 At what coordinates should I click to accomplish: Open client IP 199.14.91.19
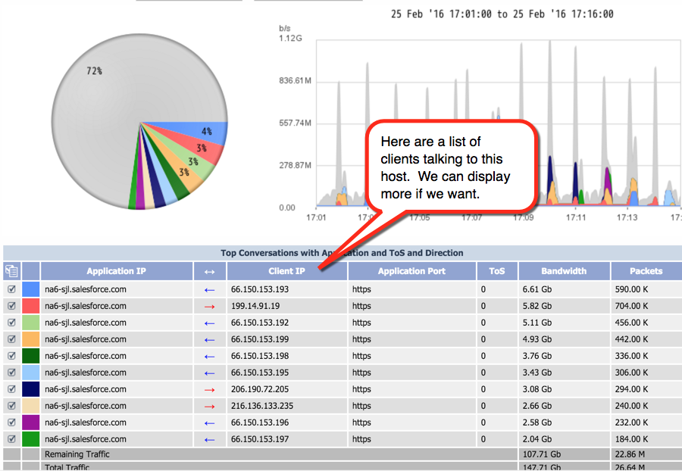click(x=255, y=306)
